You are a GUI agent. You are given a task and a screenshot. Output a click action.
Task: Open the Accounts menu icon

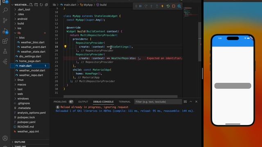tap(5, 138)
